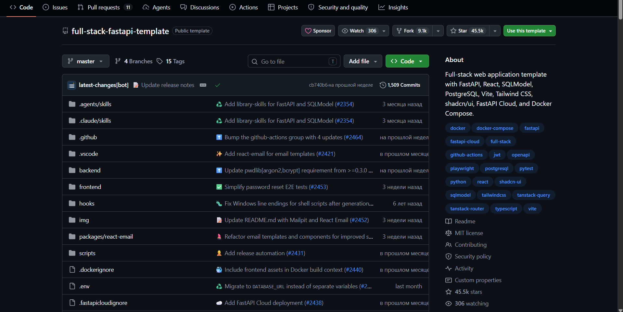Open the latest-changes[bot] author link
The height and width of the screenshot is (312, 623).
[x=104, y=85]
